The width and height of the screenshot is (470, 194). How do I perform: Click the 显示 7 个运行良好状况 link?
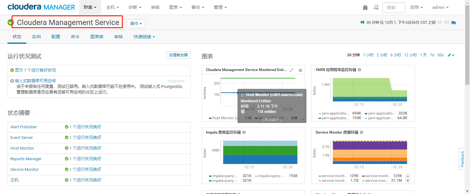point(35,70)
